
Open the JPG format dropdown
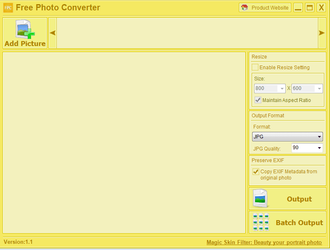click(x=287, y=136)
